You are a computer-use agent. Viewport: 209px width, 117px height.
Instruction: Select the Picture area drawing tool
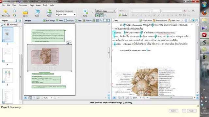pos(87,20)
